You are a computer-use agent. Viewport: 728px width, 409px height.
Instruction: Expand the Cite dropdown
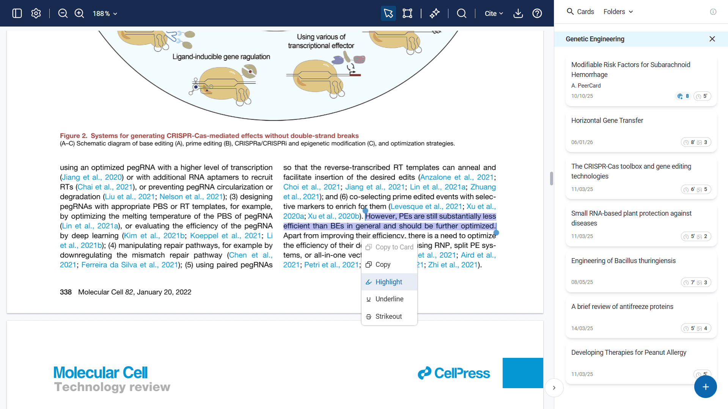point(494,14)
